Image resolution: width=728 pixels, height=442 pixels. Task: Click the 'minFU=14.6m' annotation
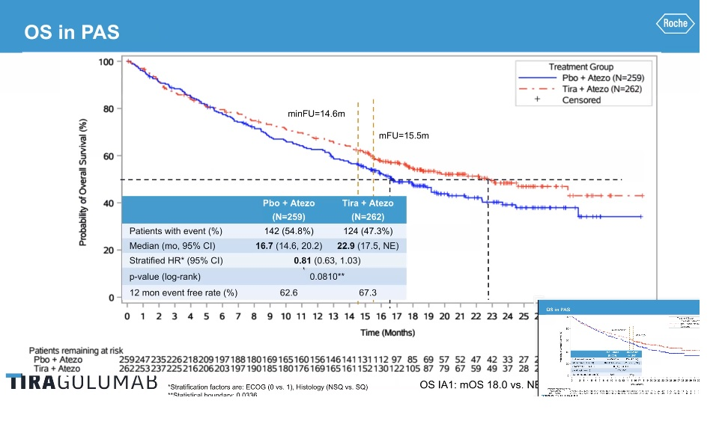coord(316,114)
